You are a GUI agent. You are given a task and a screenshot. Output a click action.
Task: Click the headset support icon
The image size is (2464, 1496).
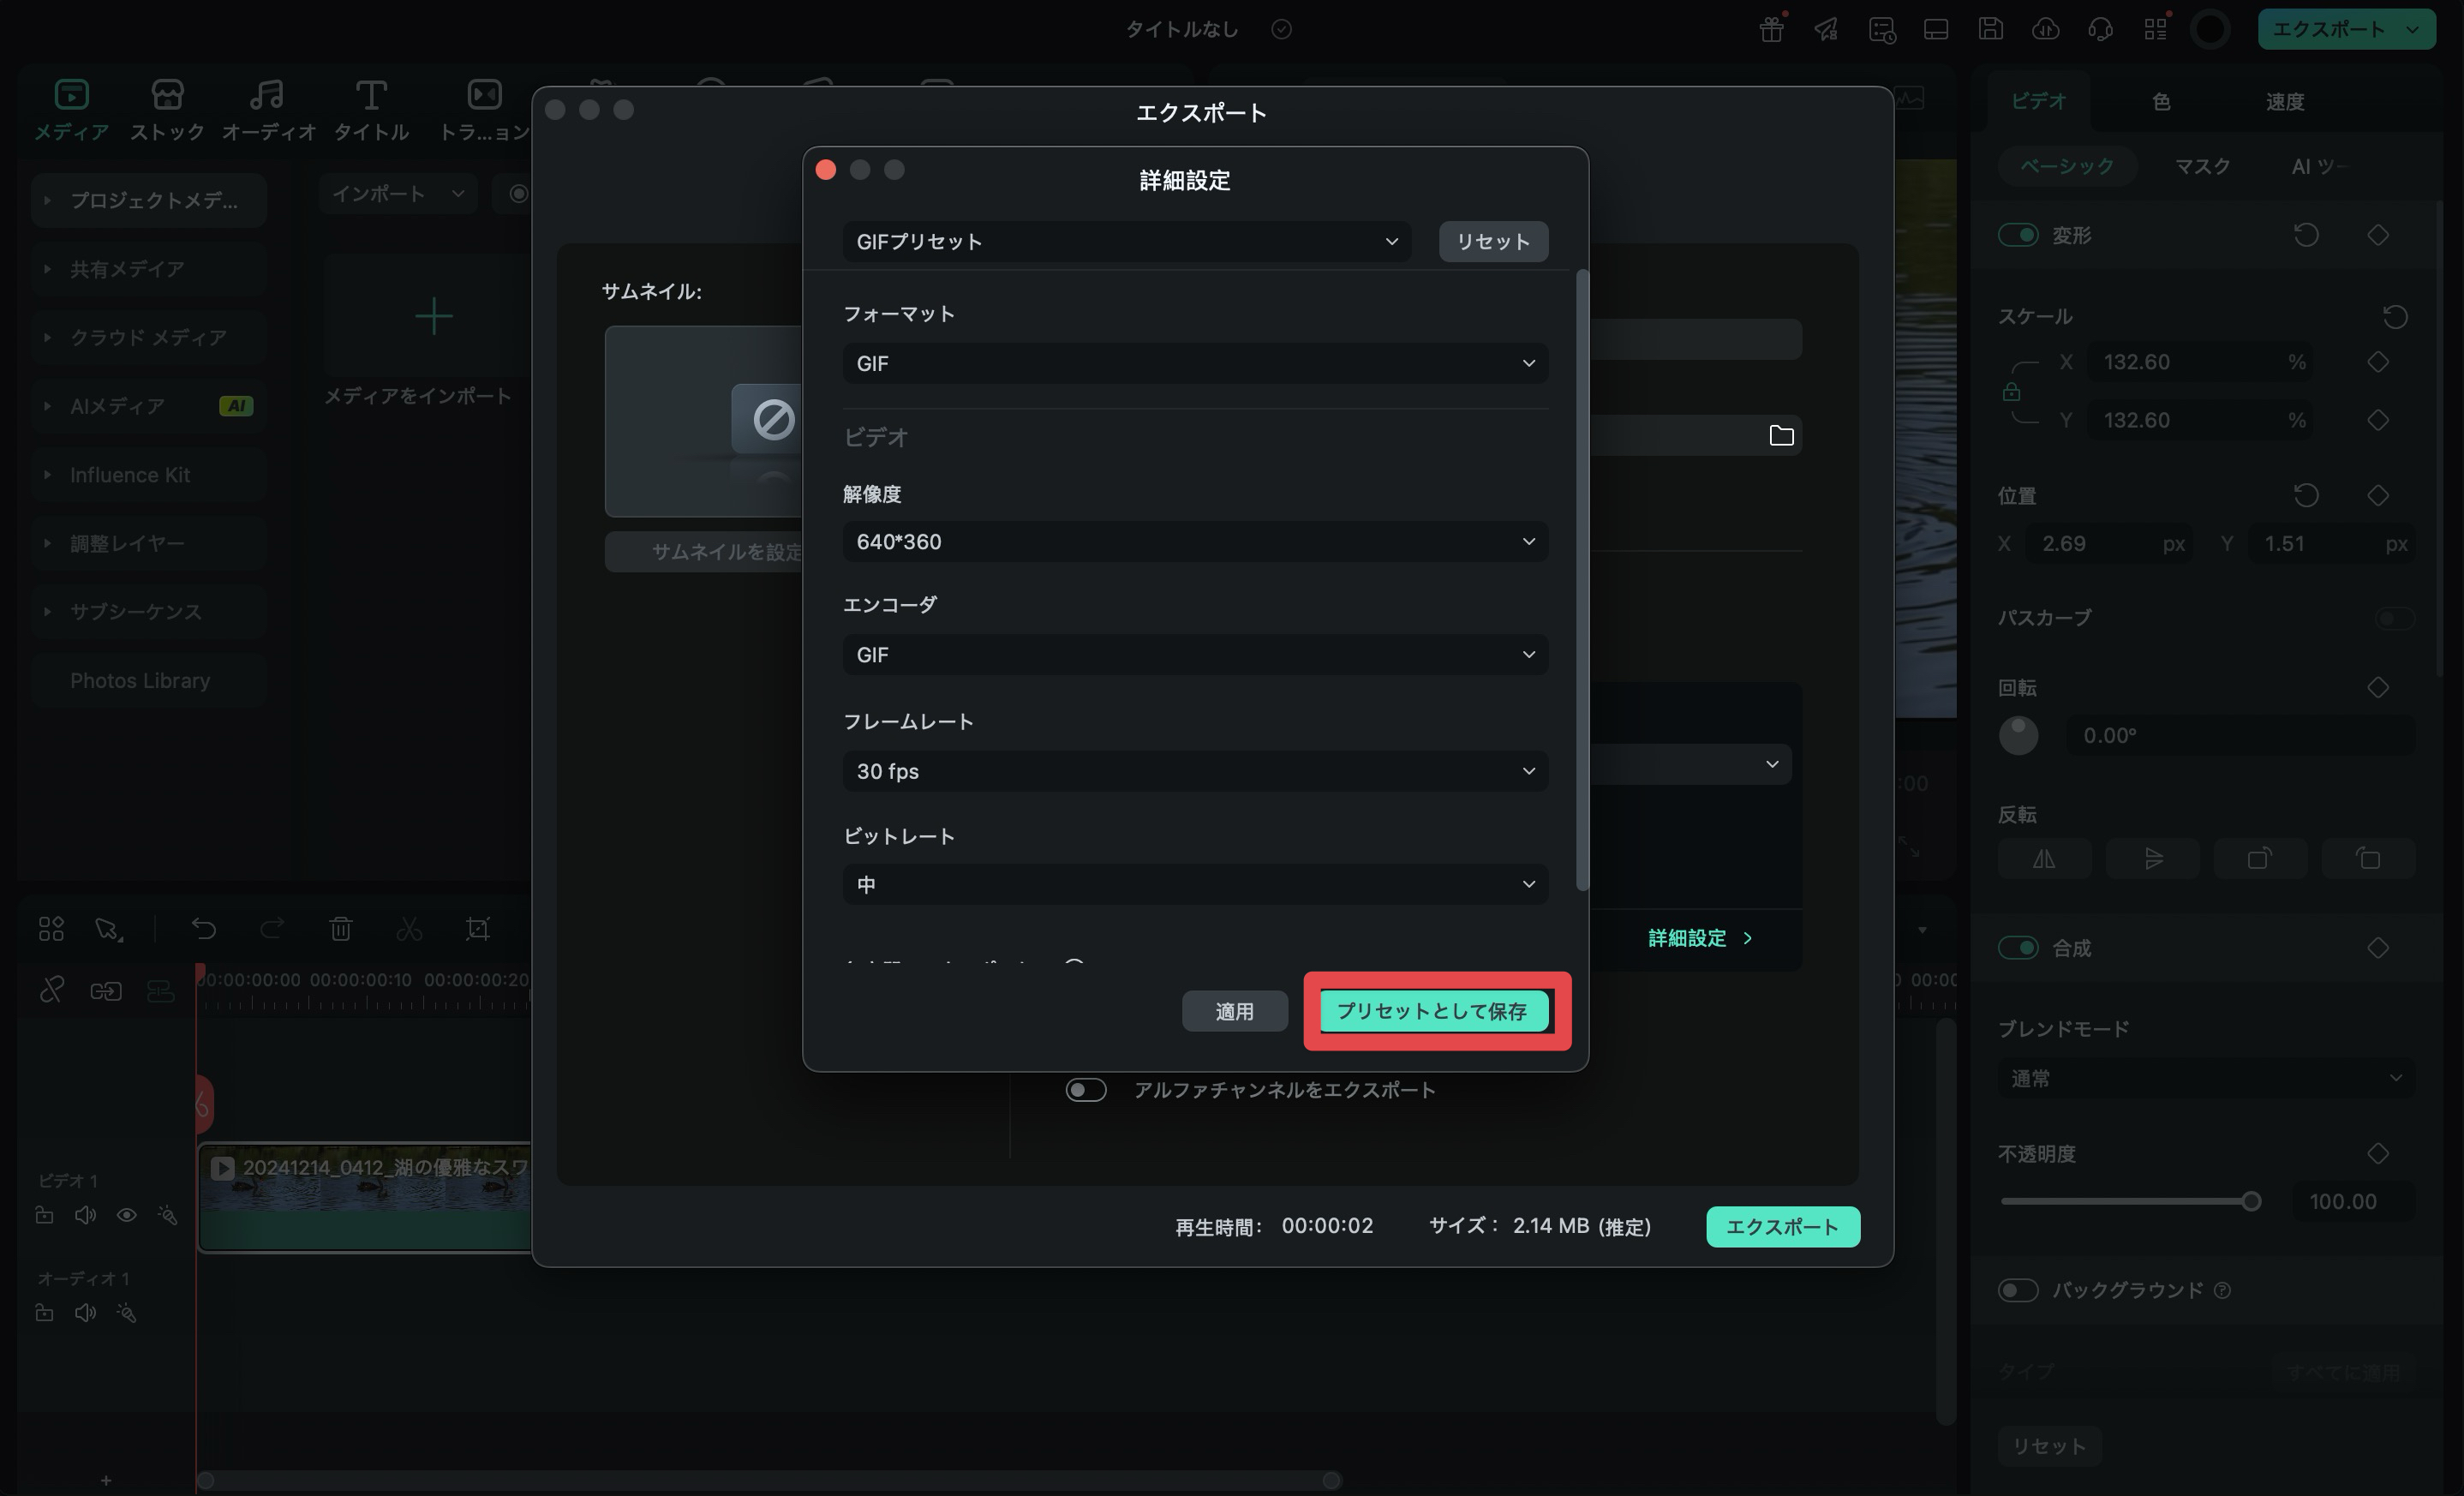(2100, 30)
